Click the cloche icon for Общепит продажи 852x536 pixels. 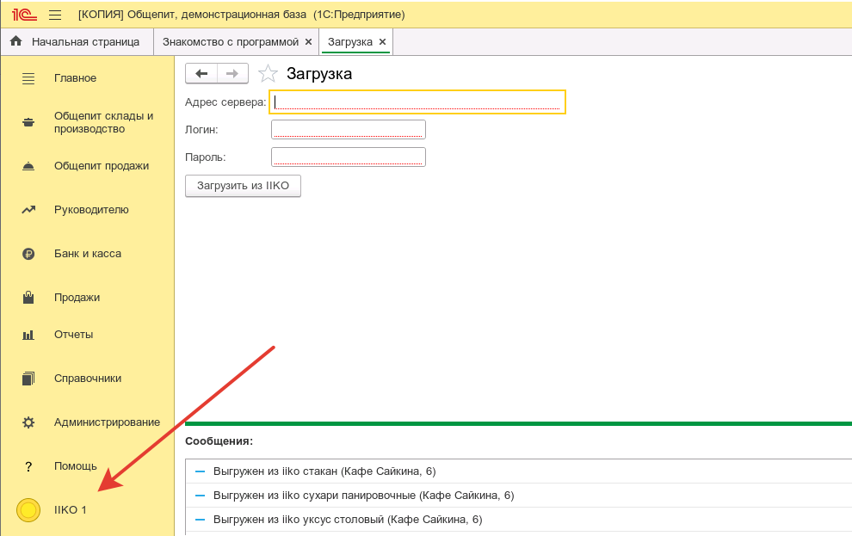pos(28,166)
